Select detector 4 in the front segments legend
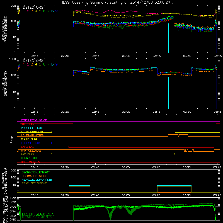 click(x=36, y=11)
